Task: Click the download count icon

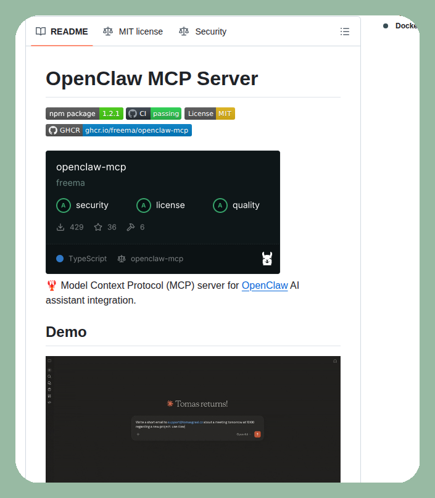Action: click(60, 227)
